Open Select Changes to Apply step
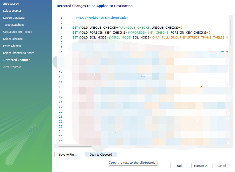 coord(18,53)
